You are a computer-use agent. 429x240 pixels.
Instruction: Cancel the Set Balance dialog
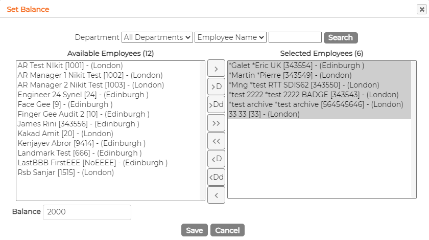[x=227, y=230]
